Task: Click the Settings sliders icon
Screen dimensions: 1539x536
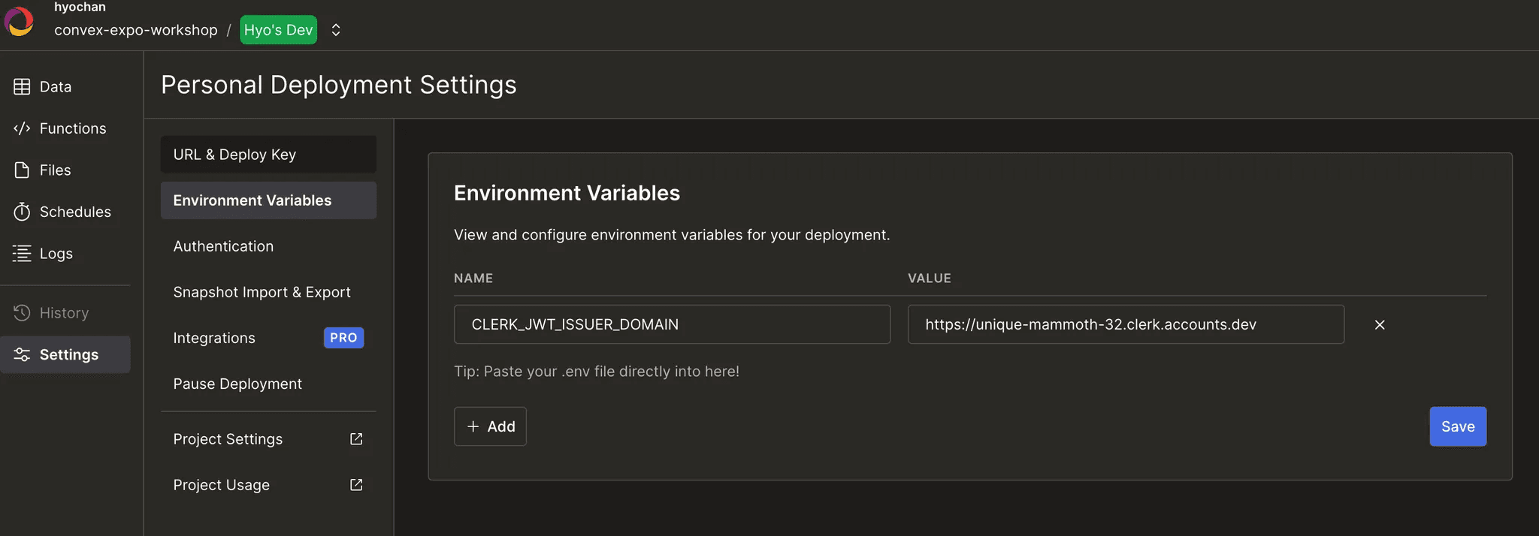Action: [x=22, y=354]
